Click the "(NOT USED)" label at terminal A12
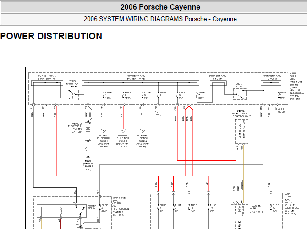Screen dimensions: 307x229 (x=282, y=110)
